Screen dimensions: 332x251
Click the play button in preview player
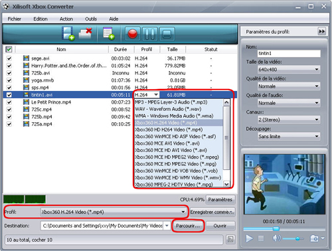pos(249,238)
